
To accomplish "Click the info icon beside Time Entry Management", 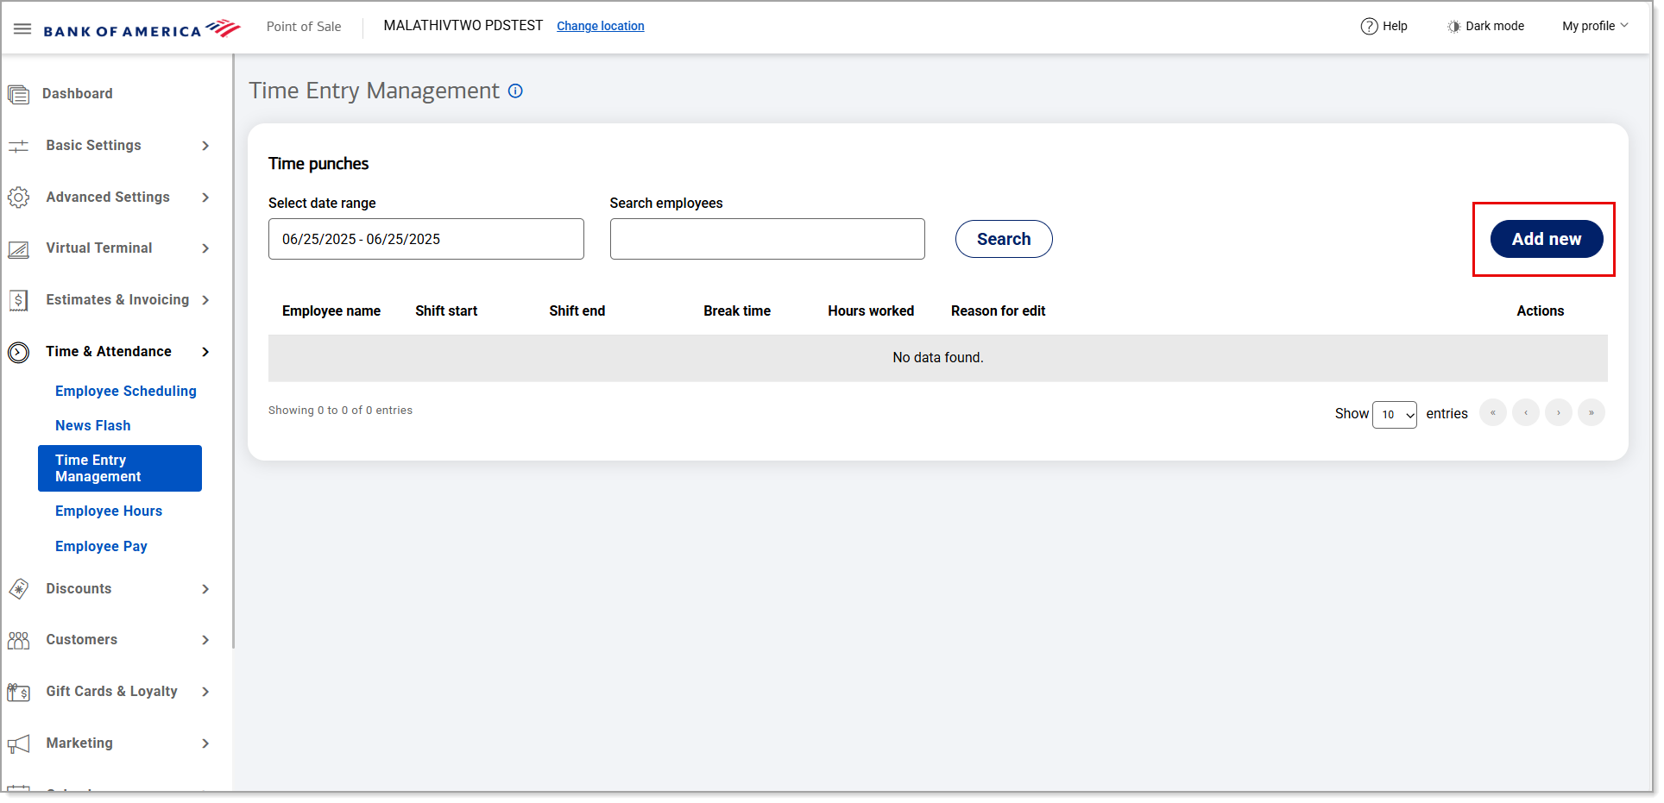I will pyautogui.click(x=515, y=91).
